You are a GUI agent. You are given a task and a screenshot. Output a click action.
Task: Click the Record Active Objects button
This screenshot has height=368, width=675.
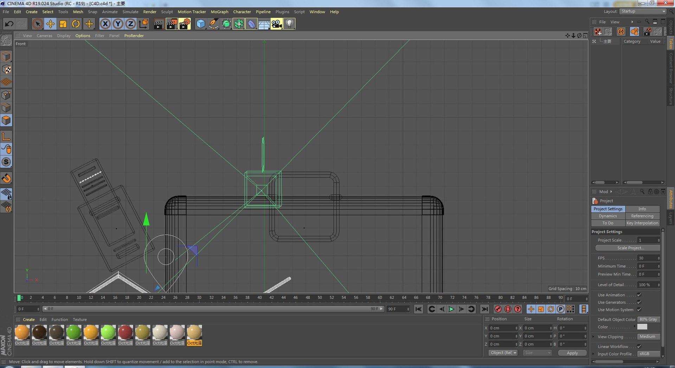[498, 309]
